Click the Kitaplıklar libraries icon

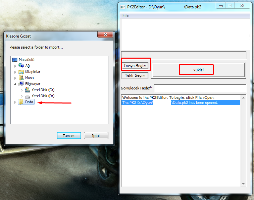click(21, 72)
